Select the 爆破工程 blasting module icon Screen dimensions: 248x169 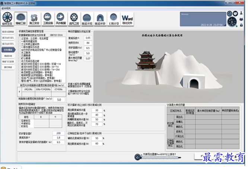[21, 19]
